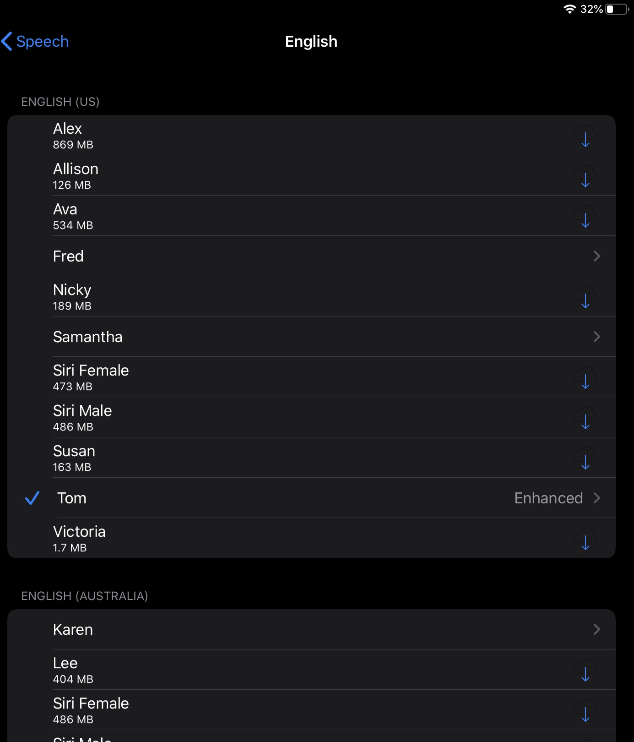Tap the battery indicator in status bar
Viewport: 634px width, 742px height.
click(x=617, y=9)
